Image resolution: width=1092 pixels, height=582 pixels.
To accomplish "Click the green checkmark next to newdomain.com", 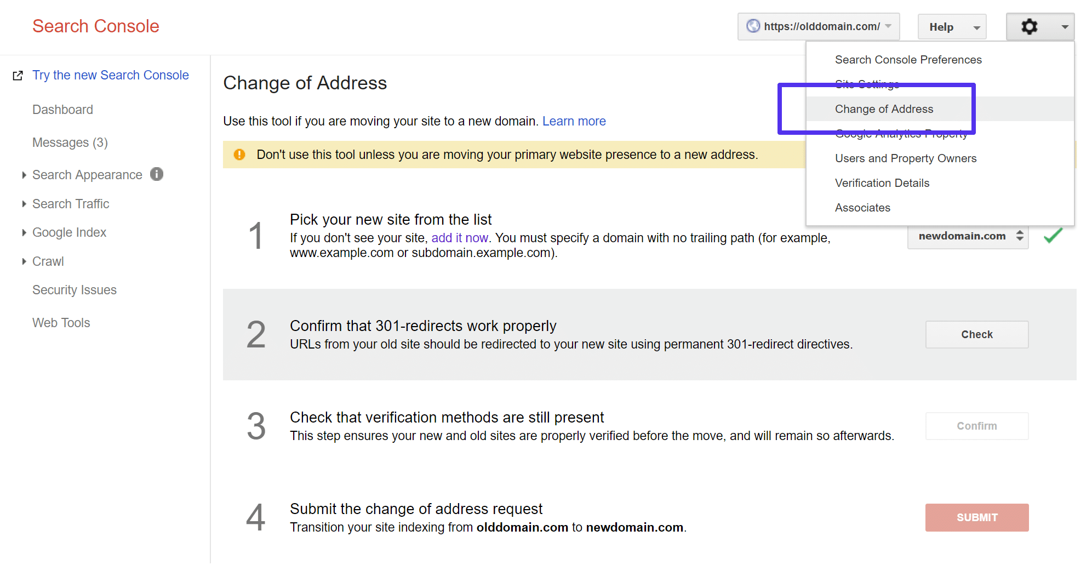I will [1053, 236].
